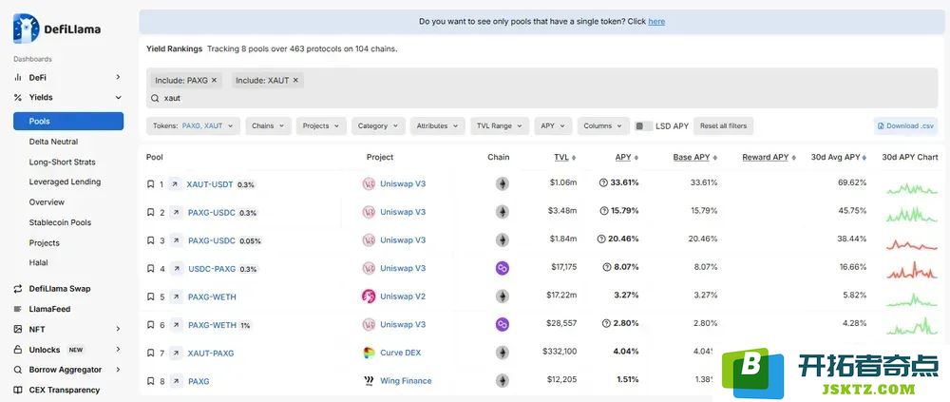Sort table by 30d Avg APY
Viewport: 950px width, 402px height.
click(x=839, y=157)
